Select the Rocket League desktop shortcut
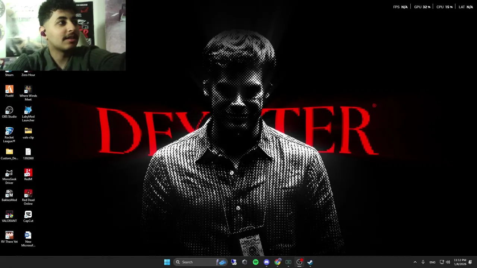This screenshot has height=268, width=477. tap(9, 135)
